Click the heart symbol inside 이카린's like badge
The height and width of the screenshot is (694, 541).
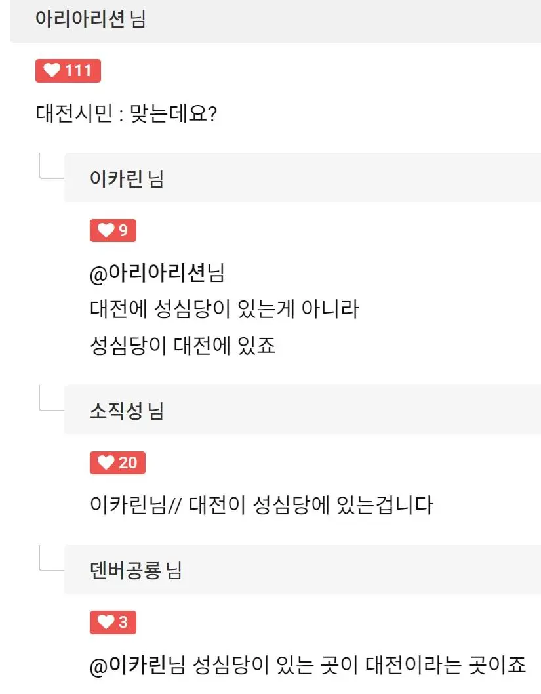click(106, 231)
